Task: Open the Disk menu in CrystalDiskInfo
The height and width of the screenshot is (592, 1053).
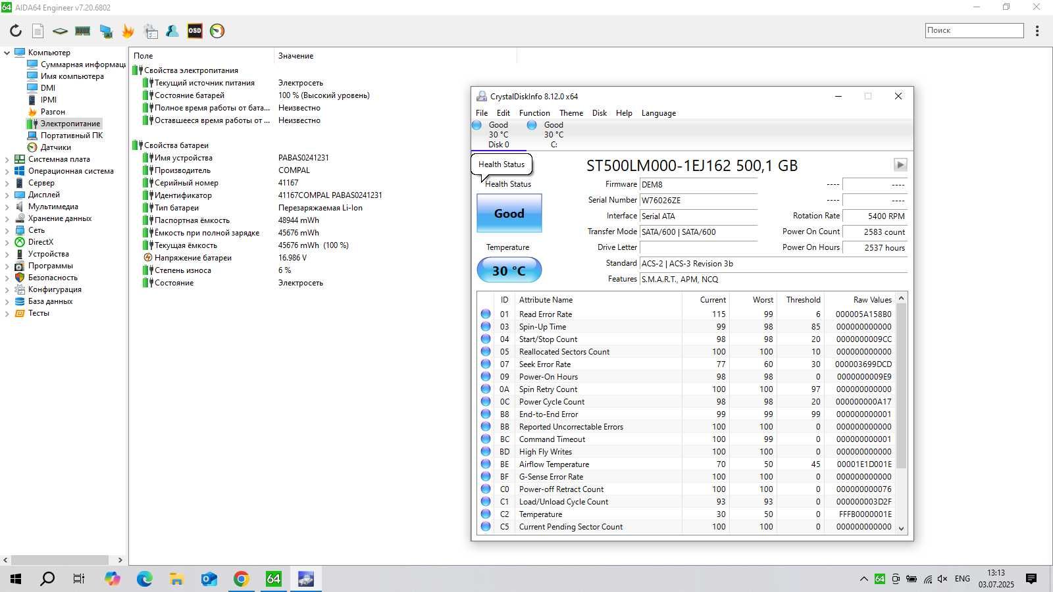Action: tap(600, 113)
